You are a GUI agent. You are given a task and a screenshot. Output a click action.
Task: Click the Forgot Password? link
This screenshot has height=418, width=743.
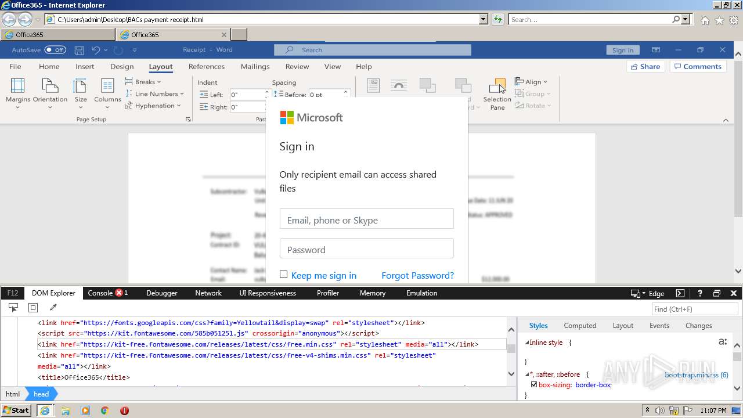(x=418, y=275)
